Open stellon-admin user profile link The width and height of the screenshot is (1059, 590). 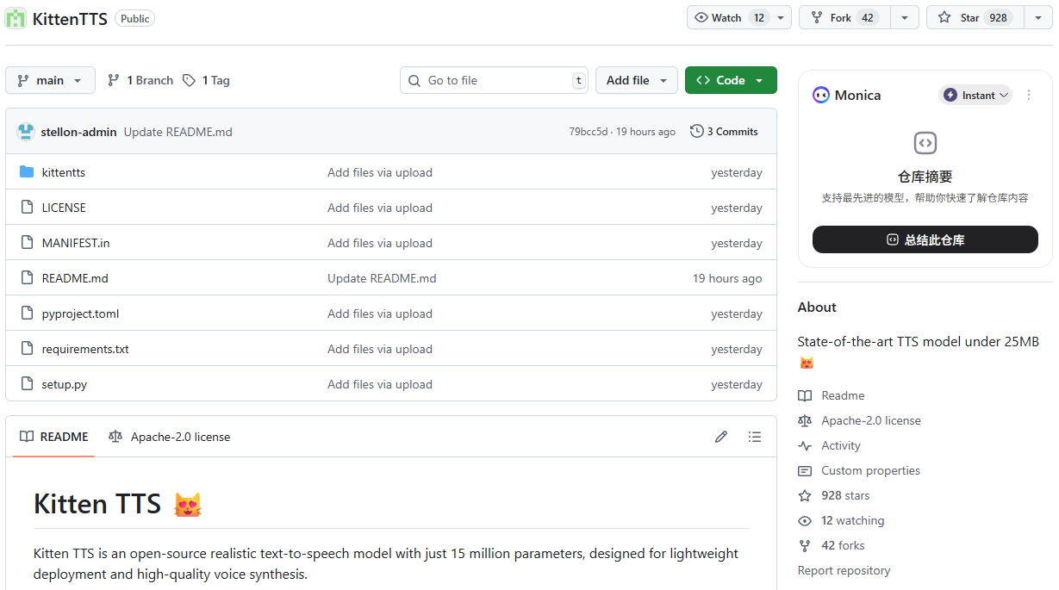[78, 132]
